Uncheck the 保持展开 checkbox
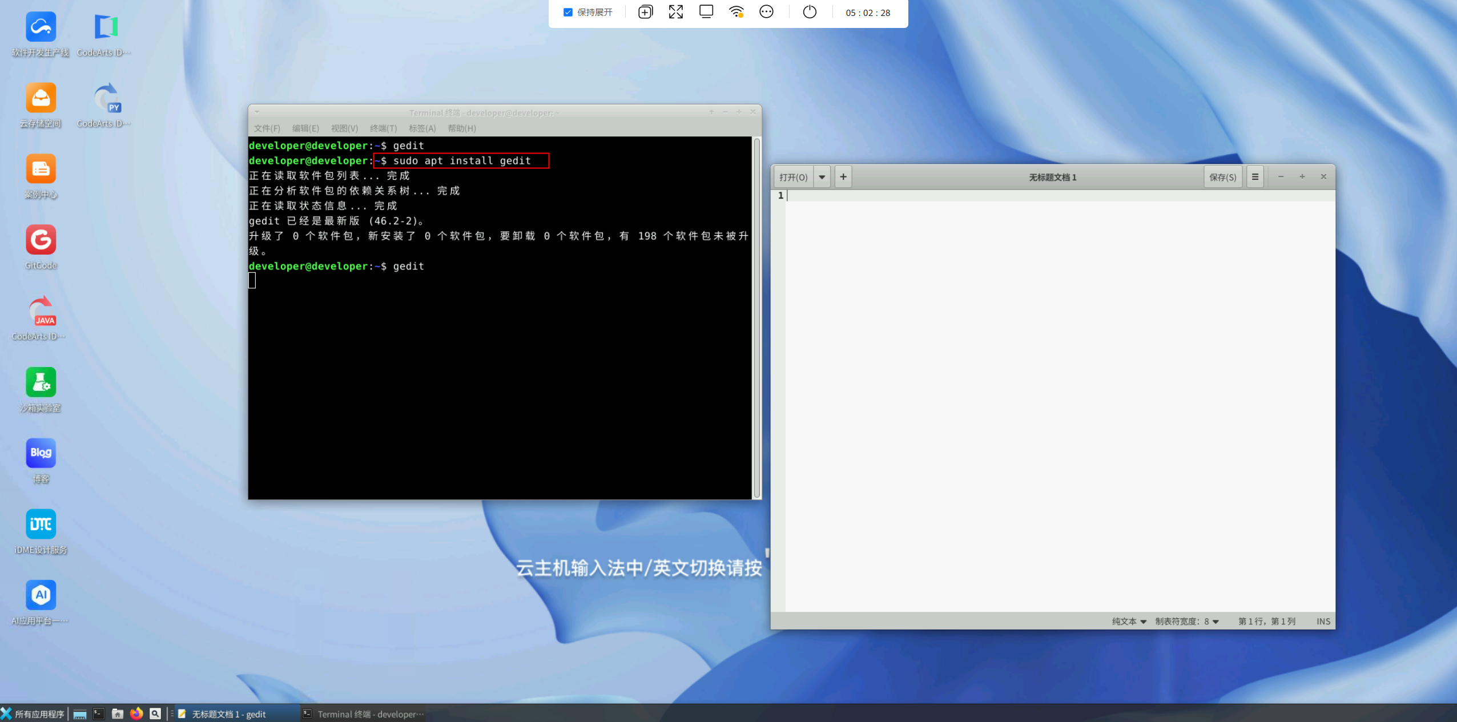Viewport: 1457px width, 722px height. 567,12
